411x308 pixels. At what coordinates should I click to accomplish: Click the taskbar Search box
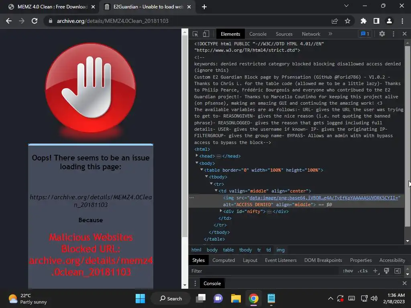pos(171,298)
